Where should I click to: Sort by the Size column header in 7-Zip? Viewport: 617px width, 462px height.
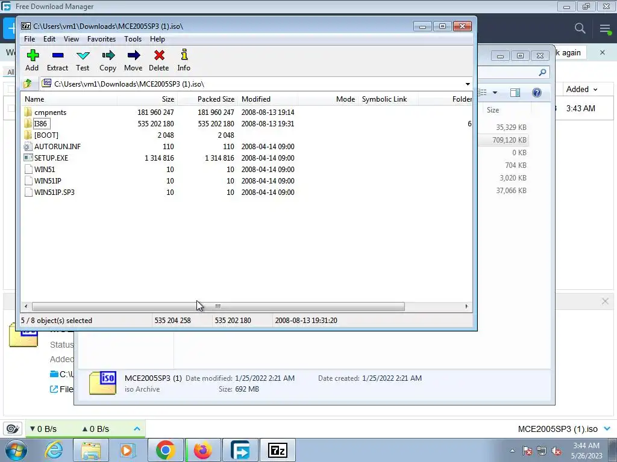coord(147,99)
